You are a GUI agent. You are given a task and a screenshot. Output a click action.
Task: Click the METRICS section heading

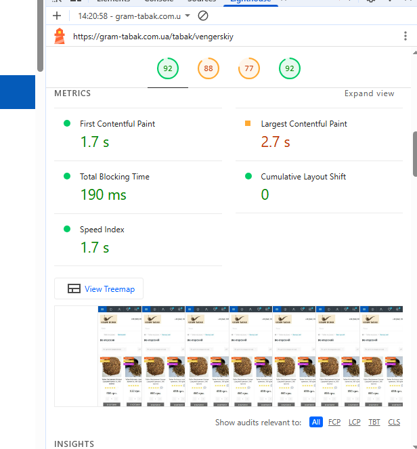pos(72,93)
